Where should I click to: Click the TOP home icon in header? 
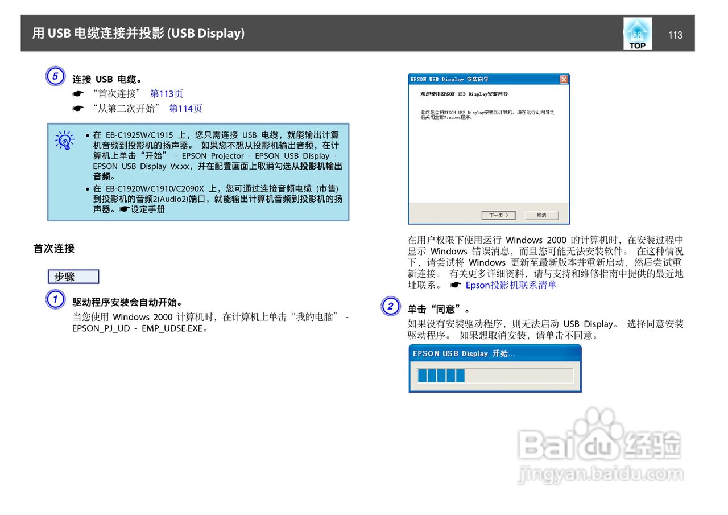[x=638, y=34]
